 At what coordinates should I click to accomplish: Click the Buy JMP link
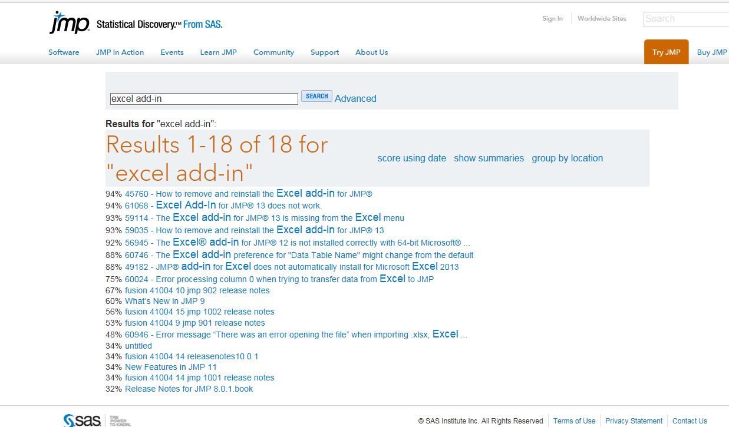(711, 52)
